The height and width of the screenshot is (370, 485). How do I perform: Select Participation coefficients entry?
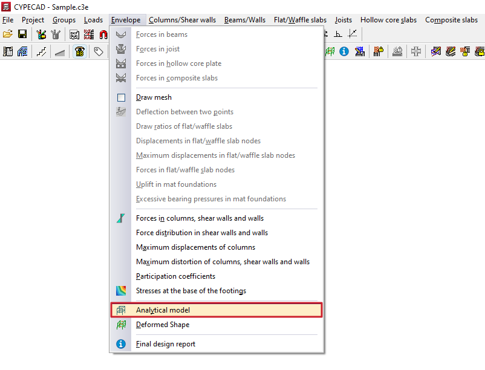[216, 276]
